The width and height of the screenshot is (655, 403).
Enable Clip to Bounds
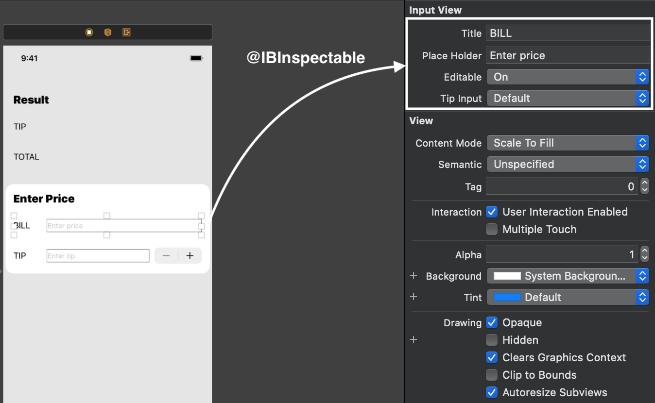[x=492, y=375]
